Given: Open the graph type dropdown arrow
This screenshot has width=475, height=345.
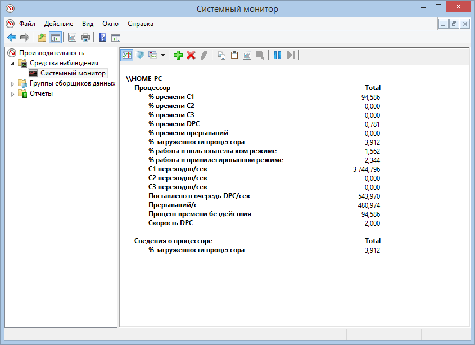Looking at the screenshot, I should tap(163, 55).
